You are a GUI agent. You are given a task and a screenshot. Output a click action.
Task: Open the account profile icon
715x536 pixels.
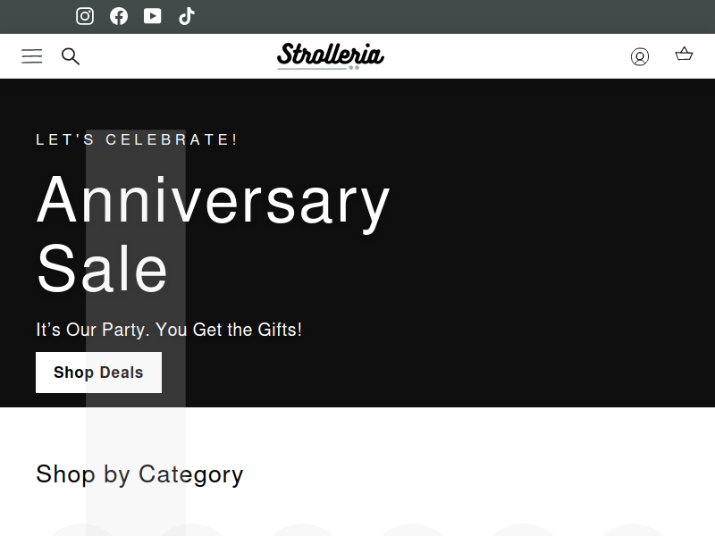pyautogui.click(x=640, y=56)
